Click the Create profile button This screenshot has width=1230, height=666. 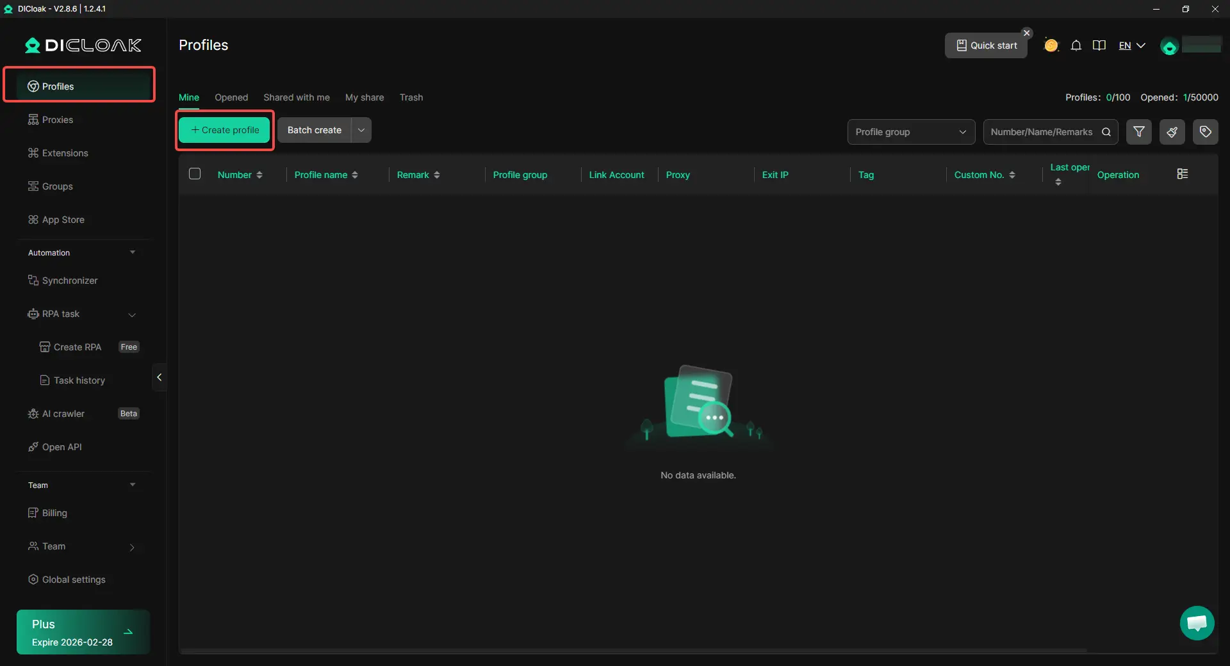224,130
